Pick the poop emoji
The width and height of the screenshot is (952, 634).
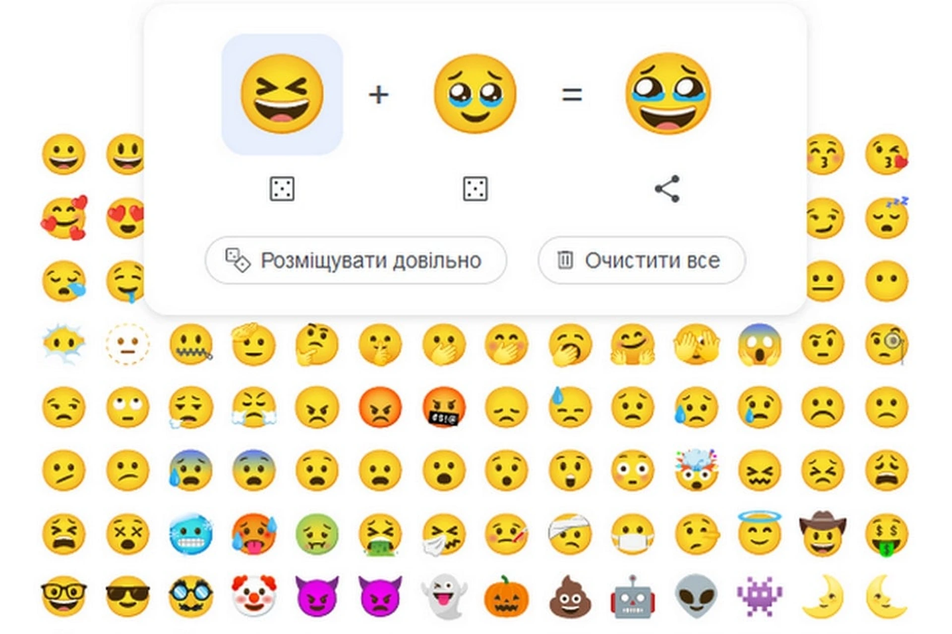[x=570, y=597]
